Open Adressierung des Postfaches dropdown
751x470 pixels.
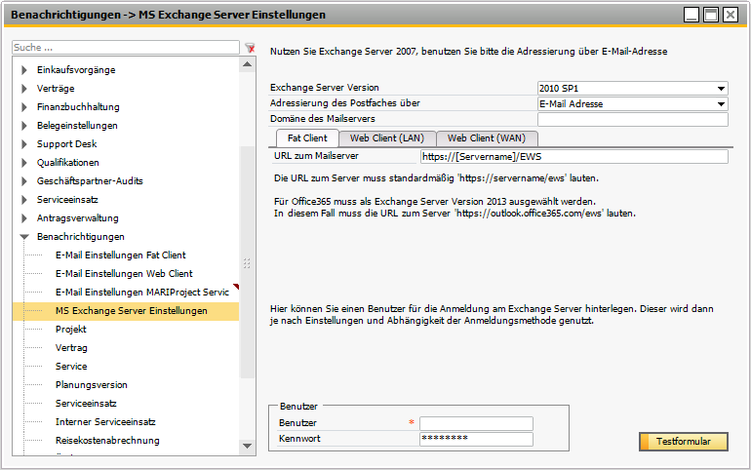coord(722,104)
